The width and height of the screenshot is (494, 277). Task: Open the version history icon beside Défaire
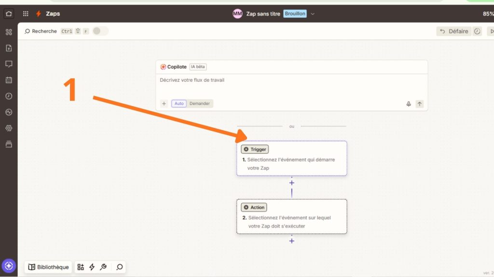click(477, 31)
